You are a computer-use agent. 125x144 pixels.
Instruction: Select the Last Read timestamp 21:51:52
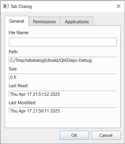[x=41, y=94]
